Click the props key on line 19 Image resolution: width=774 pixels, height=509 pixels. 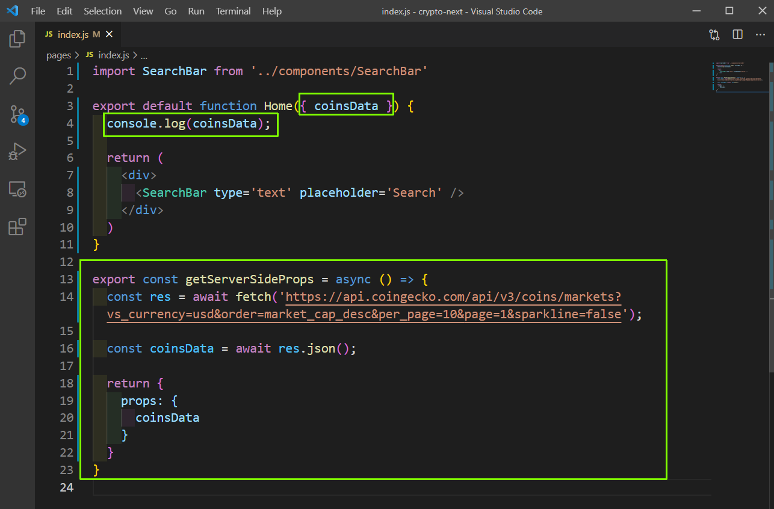(x=139, y=401)
